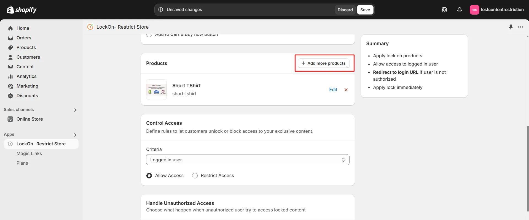529x220 pixels.
Task: Open the Criteria dropdown showing Logged in user
Action: tap(248, 160)
